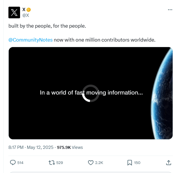Open the @CommunityNotes mention link
The width and height of the screenshot is (177, 173).
click(x=31, y=40)
